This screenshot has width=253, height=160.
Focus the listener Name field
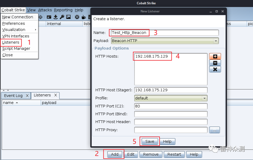pos(165,33)
